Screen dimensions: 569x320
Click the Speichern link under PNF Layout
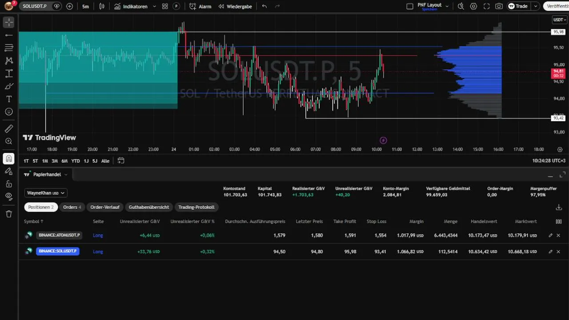click(x=429, y=9)
